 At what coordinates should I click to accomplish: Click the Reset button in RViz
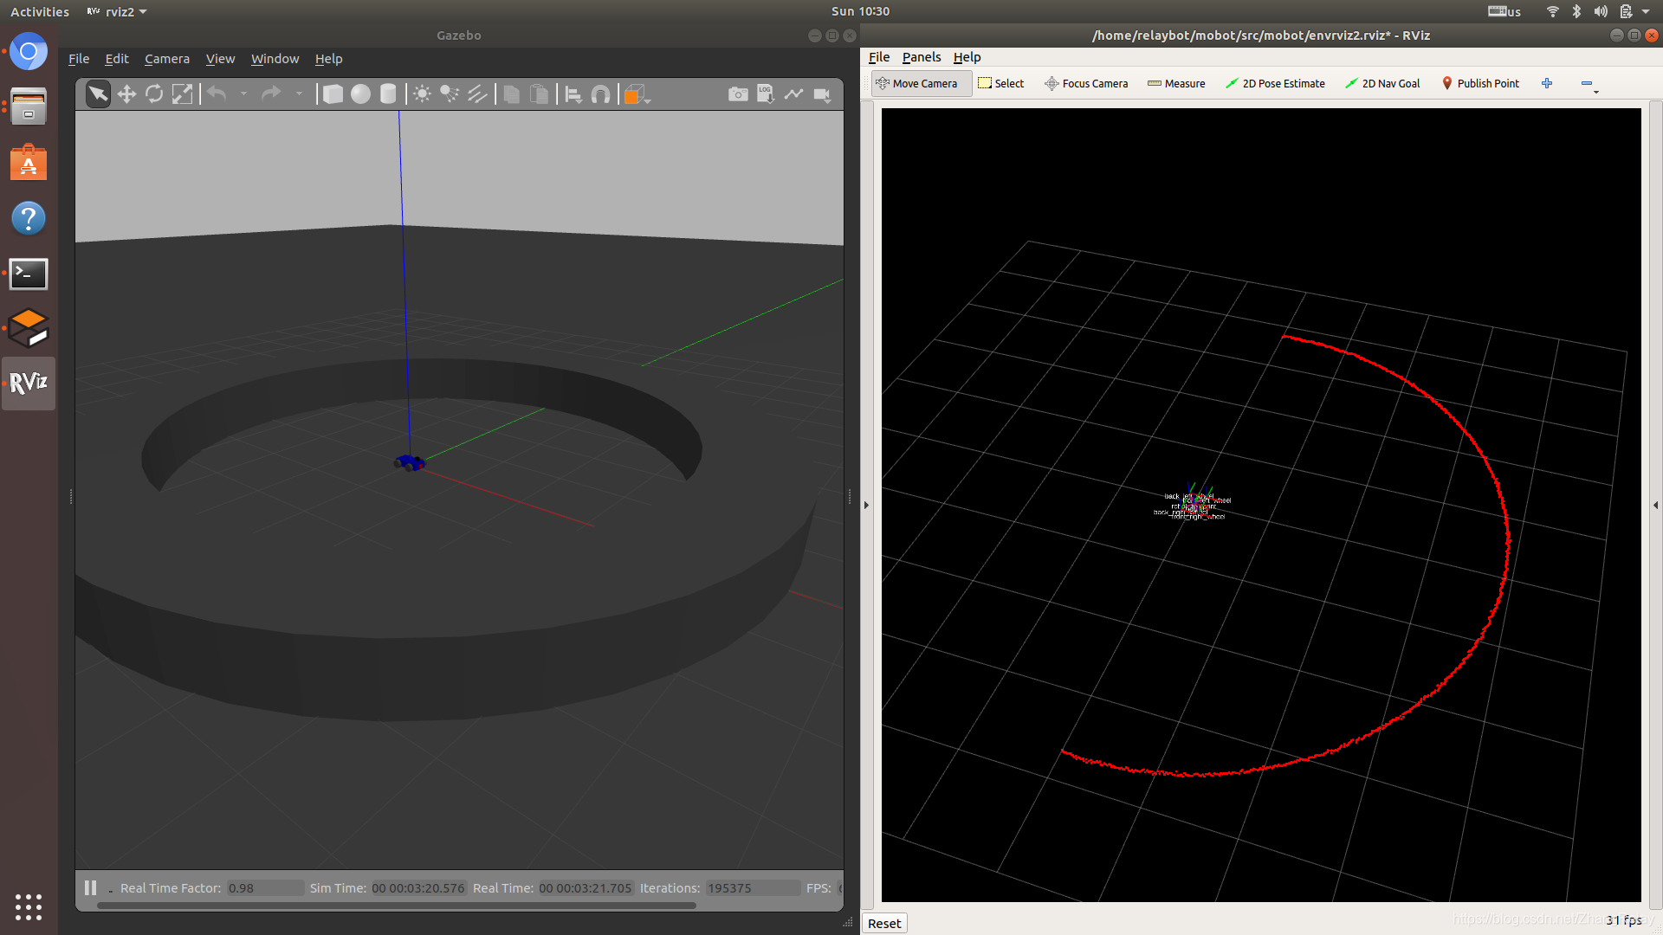pyautogui.click(x=883, y=923)
